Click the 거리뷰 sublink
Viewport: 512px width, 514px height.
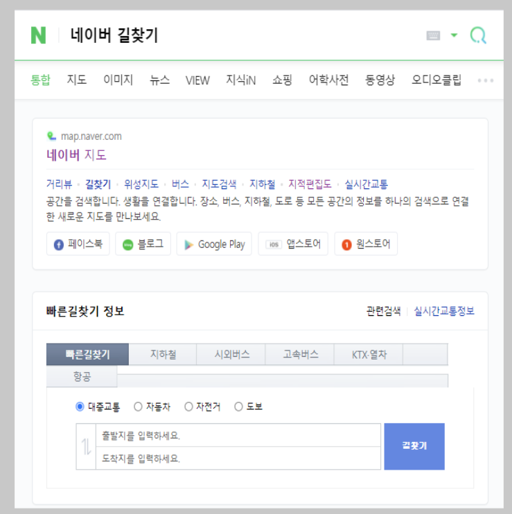59,184
